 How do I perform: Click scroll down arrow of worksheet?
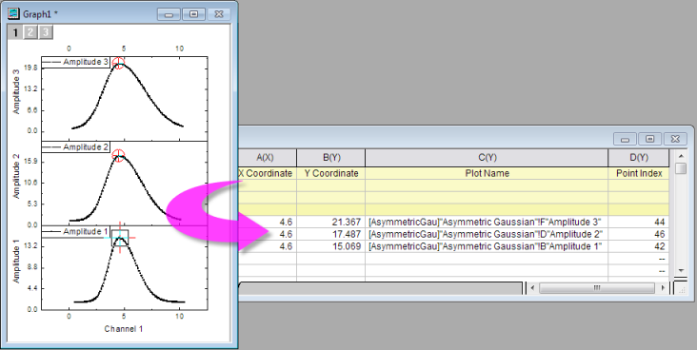point(681,270)
